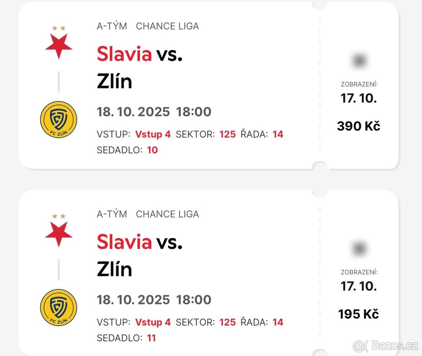This screenshot has height=356, width=422.
Task: Click the A-TÝM label on the 195 Kč ticket
Action: [112, 214]
